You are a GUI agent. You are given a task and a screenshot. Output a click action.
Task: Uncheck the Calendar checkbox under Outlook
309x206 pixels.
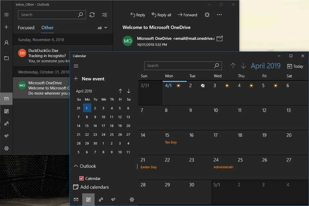[x=81, y=178]
